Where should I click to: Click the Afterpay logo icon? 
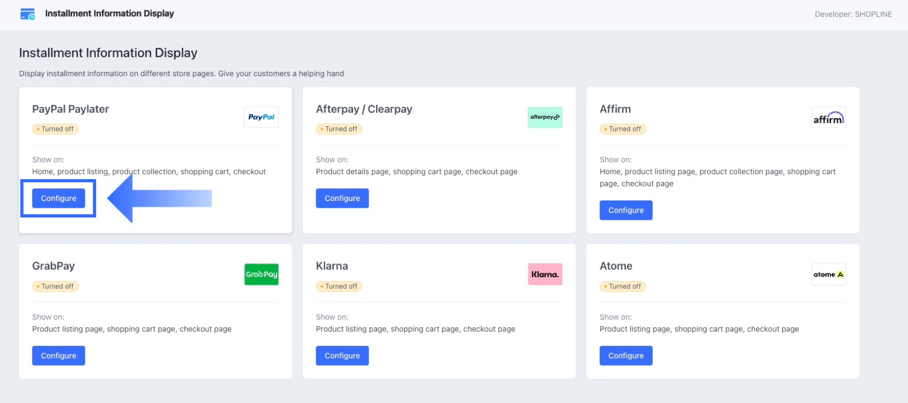coord(545,117)
